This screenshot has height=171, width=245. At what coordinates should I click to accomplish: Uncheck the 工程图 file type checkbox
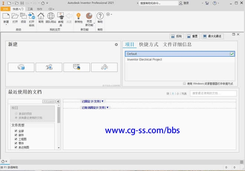(x=16, y=139)
